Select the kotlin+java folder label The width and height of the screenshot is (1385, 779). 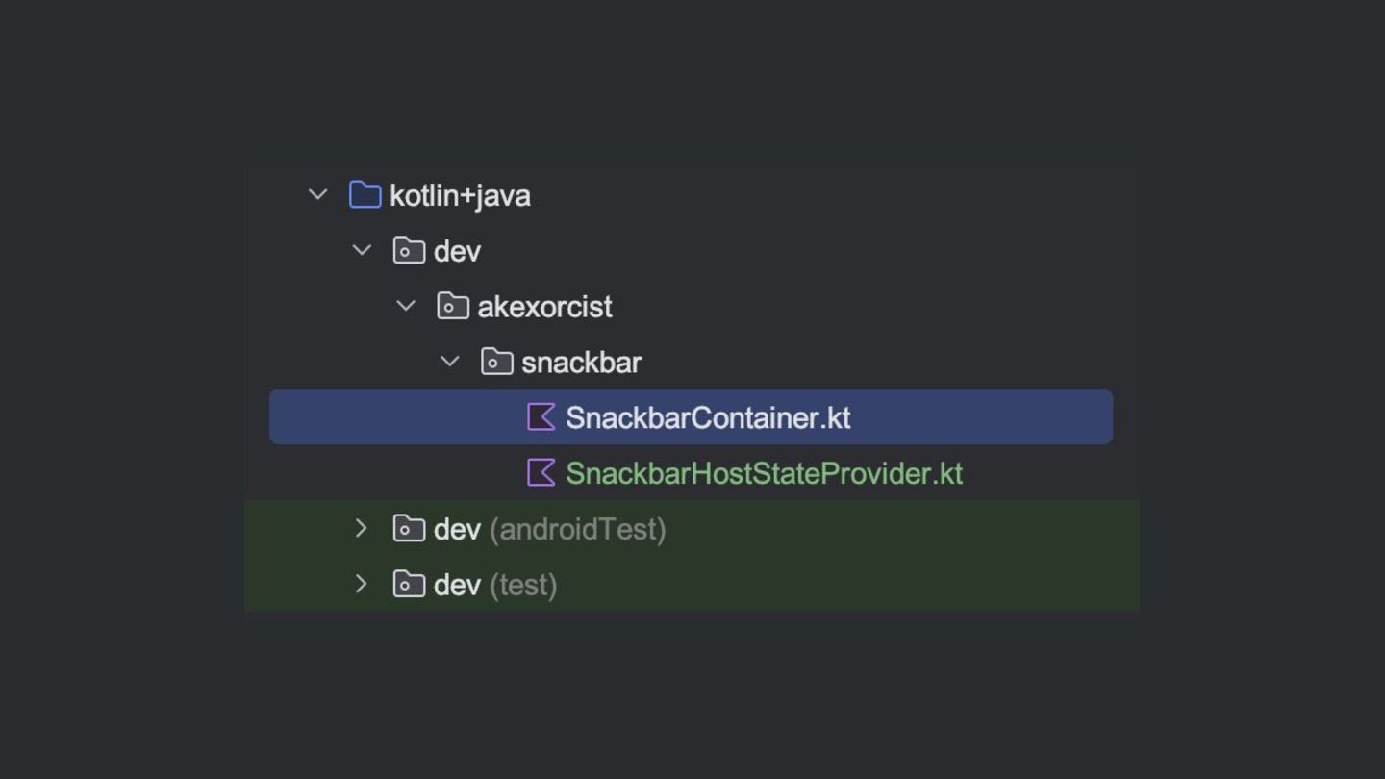[460, 196]
